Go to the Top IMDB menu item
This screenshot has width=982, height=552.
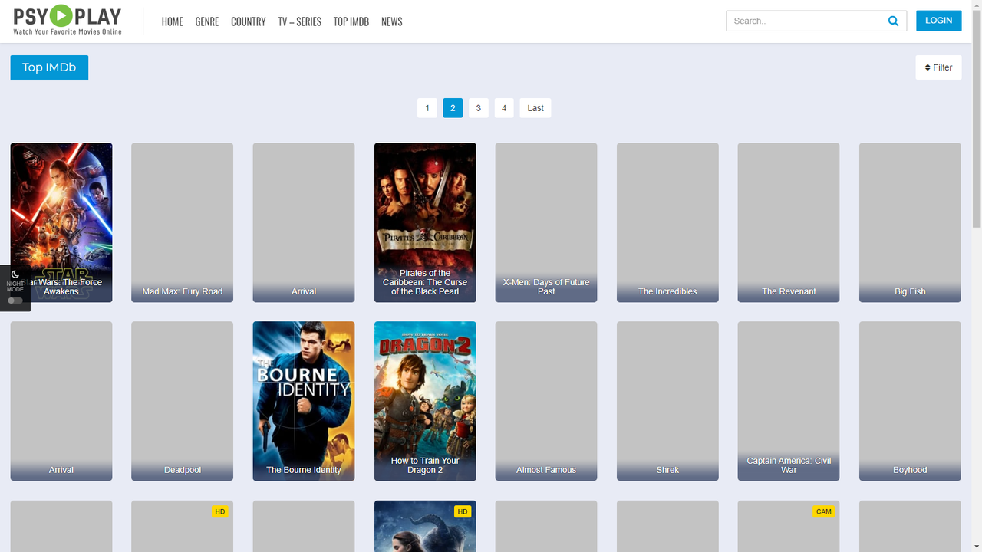[351, 21]
